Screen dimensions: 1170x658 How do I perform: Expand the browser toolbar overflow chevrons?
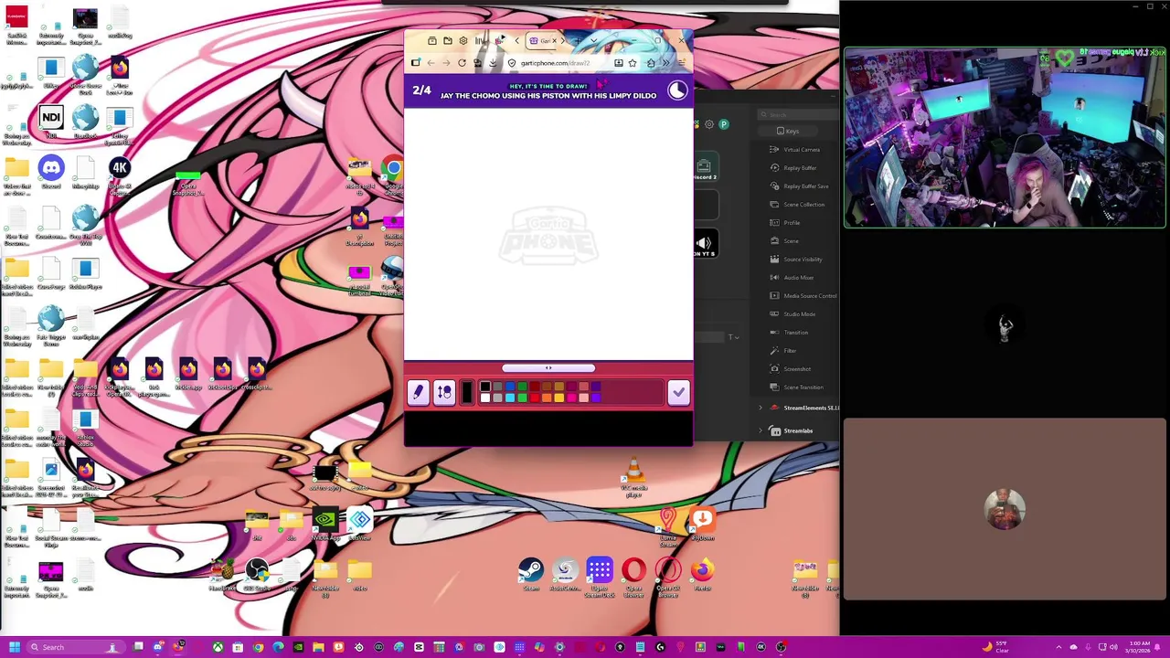(666, 63)
